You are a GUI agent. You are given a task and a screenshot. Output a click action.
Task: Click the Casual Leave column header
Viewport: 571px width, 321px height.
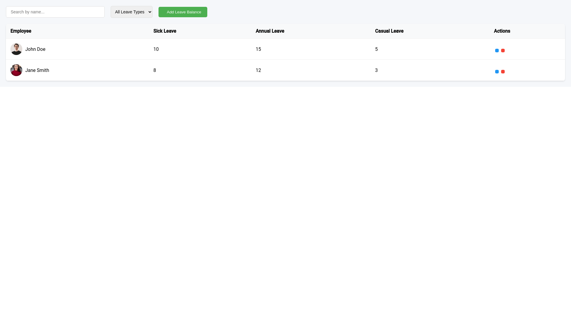pyautogui.click(x=389, y=31)
